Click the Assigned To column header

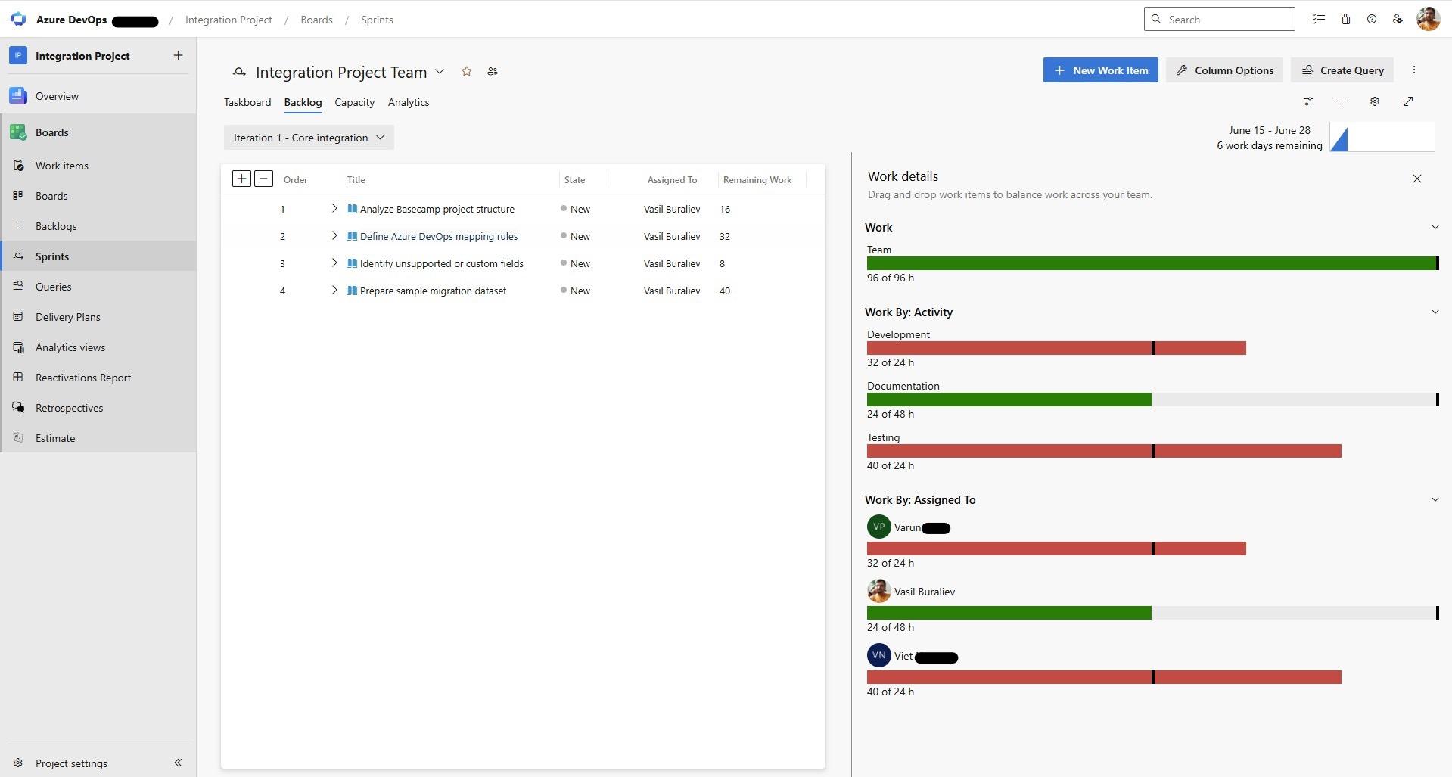click(x=672, y=180)
